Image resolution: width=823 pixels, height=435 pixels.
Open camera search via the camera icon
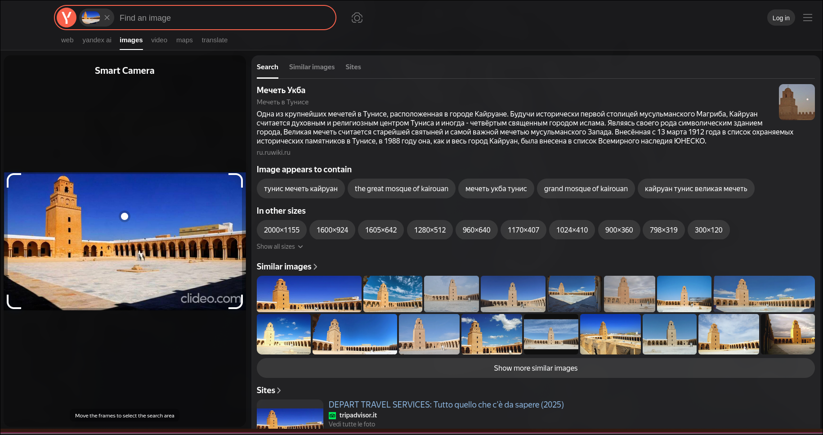(357, 18)
